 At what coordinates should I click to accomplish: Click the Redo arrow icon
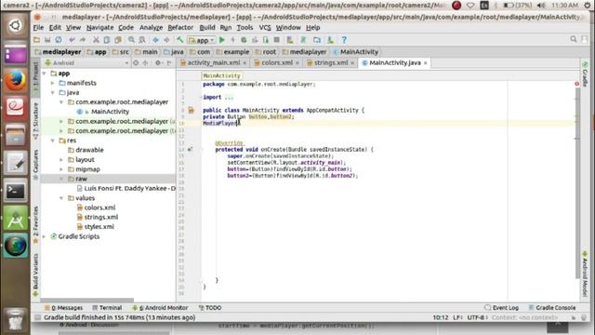pyautogui.click(x=83, y=40)
